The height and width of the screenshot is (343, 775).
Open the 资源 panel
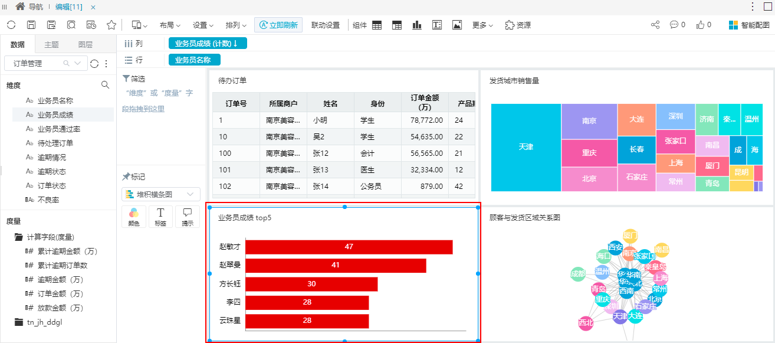[x=518, y=25]
